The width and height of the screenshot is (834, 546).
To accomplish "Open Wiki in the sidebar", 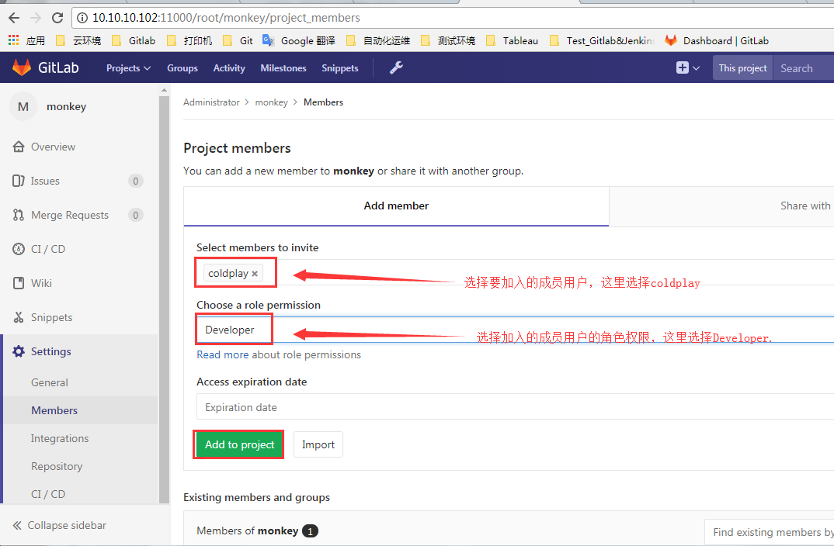I will [41, 283].
